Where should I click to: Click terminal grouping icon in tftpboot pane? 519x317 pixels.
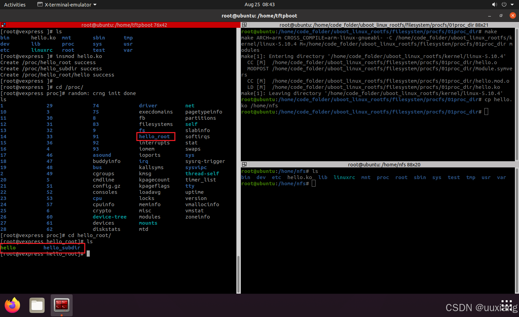click(3, 25)
